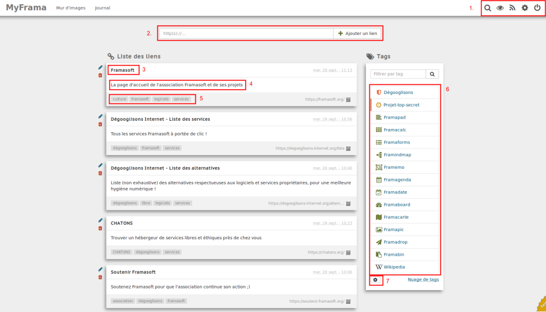Click the CHATONS tag chip
The height and width of the screenshot is (312, 546).
coord(122,252)
